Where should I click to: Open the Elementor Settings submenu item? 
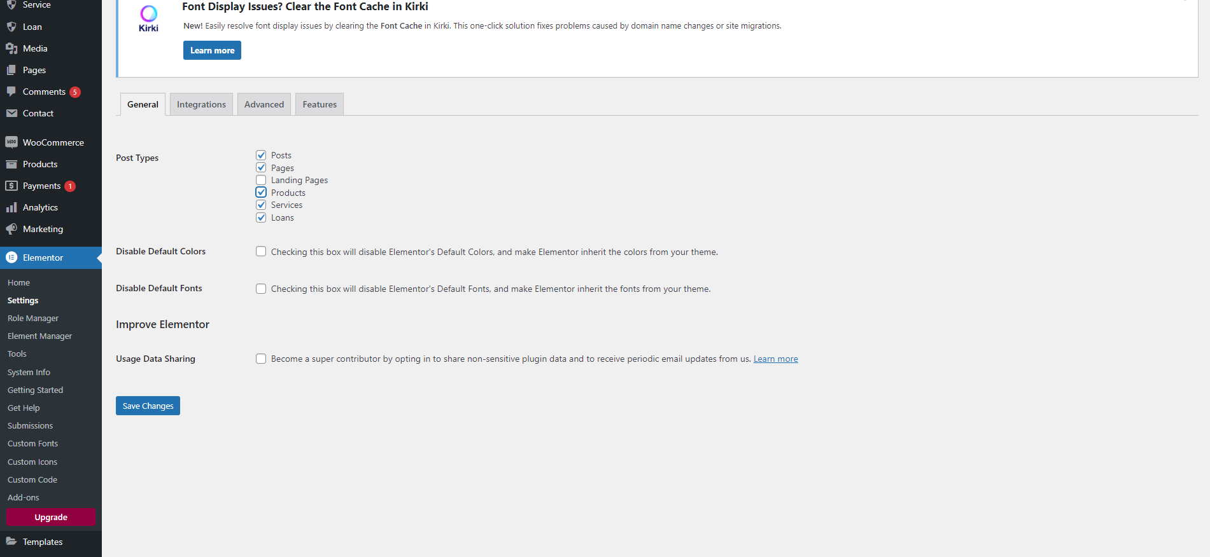(23, 300)
